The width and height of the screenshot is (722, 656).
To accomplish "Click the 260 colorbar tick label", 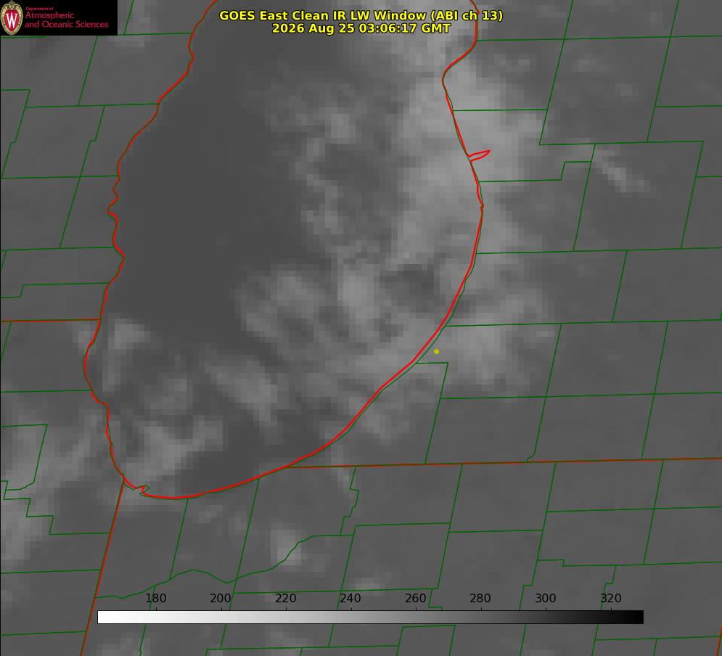I will pos(416,598).
